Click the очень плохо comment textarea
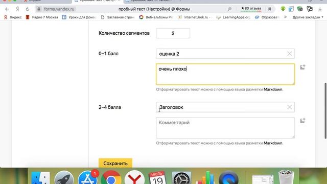The image size is (327, 184). 225,74
